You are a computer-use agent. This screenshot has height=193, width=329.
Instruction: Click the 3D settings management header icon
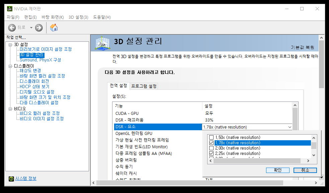click(x=102, y=43)
